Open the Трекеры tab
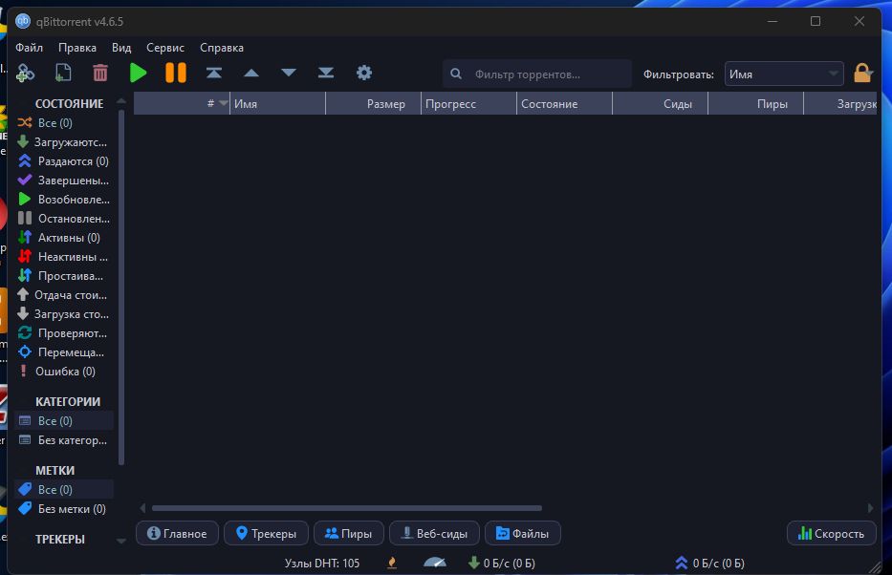 [x=266, y=534]
